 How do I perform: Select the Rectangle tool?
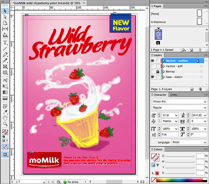click(5, 72)
